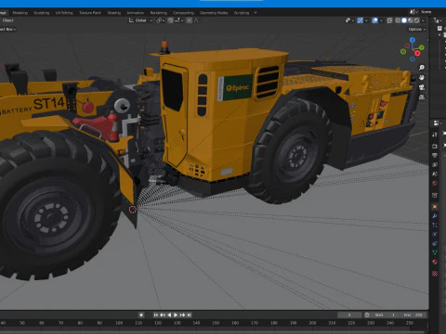This screenshot has height=334, width=446.
Task: Select material preview viewport shading
Action: pyautogui.click(x=411, y=20)
